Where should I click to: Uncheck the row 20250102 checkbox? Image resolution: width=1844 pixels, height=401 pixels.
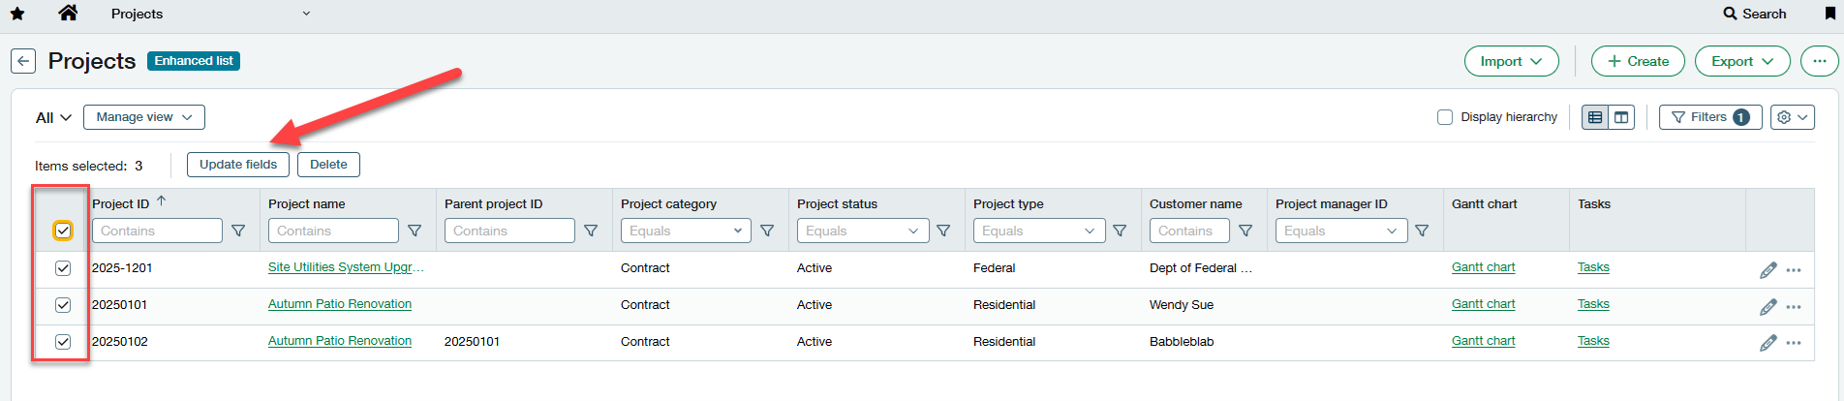click(63, 342)
